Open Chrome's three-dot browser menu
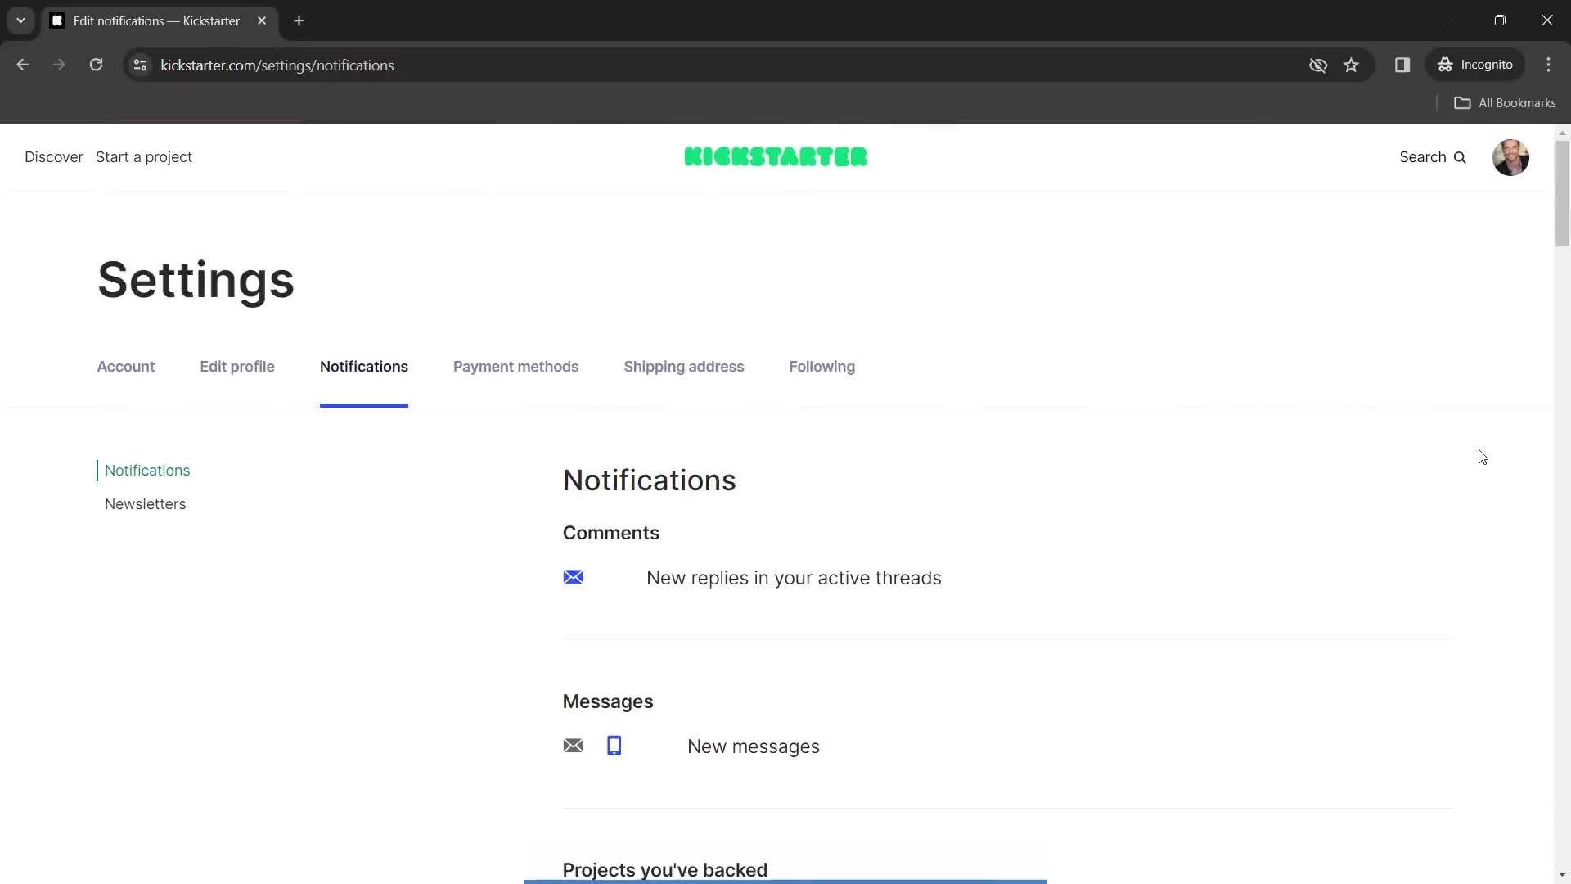The width and height of the screenshot is (1571, 884). [x=1549, y=65]
